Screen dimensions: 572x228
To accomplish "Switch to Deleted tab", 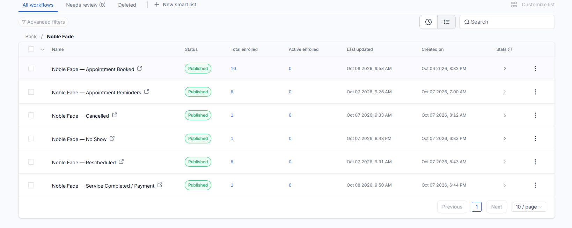I will (x=127, y=5).
